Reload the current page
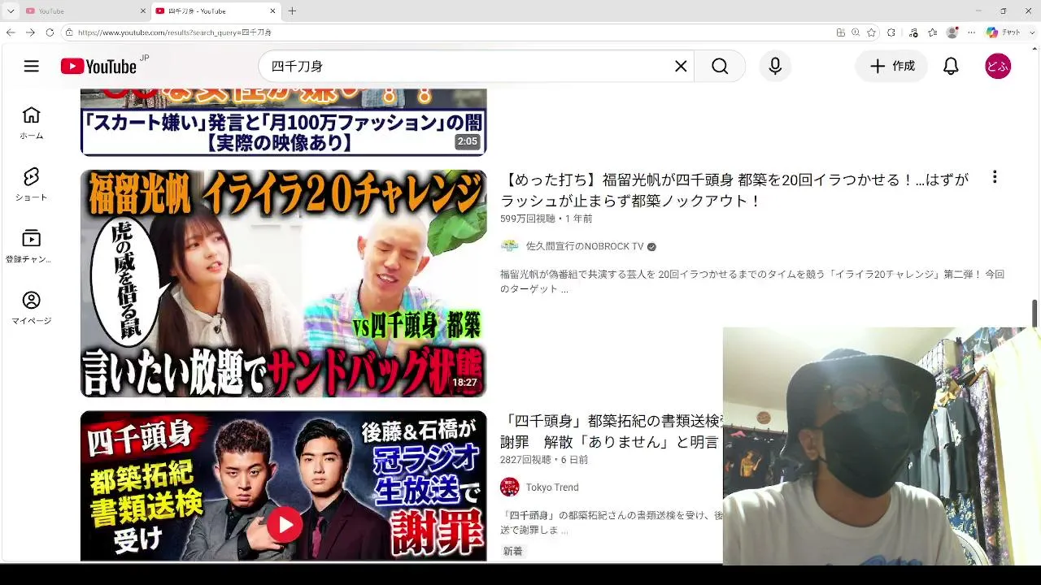The image size is (1041, 585). point(50,32)
